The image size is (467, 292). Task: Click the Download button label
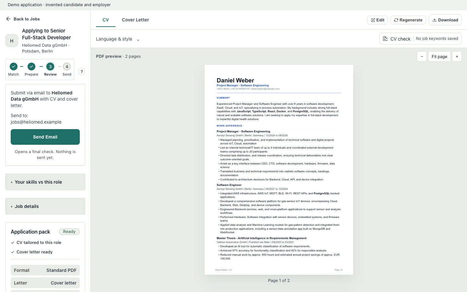[448, 20]
